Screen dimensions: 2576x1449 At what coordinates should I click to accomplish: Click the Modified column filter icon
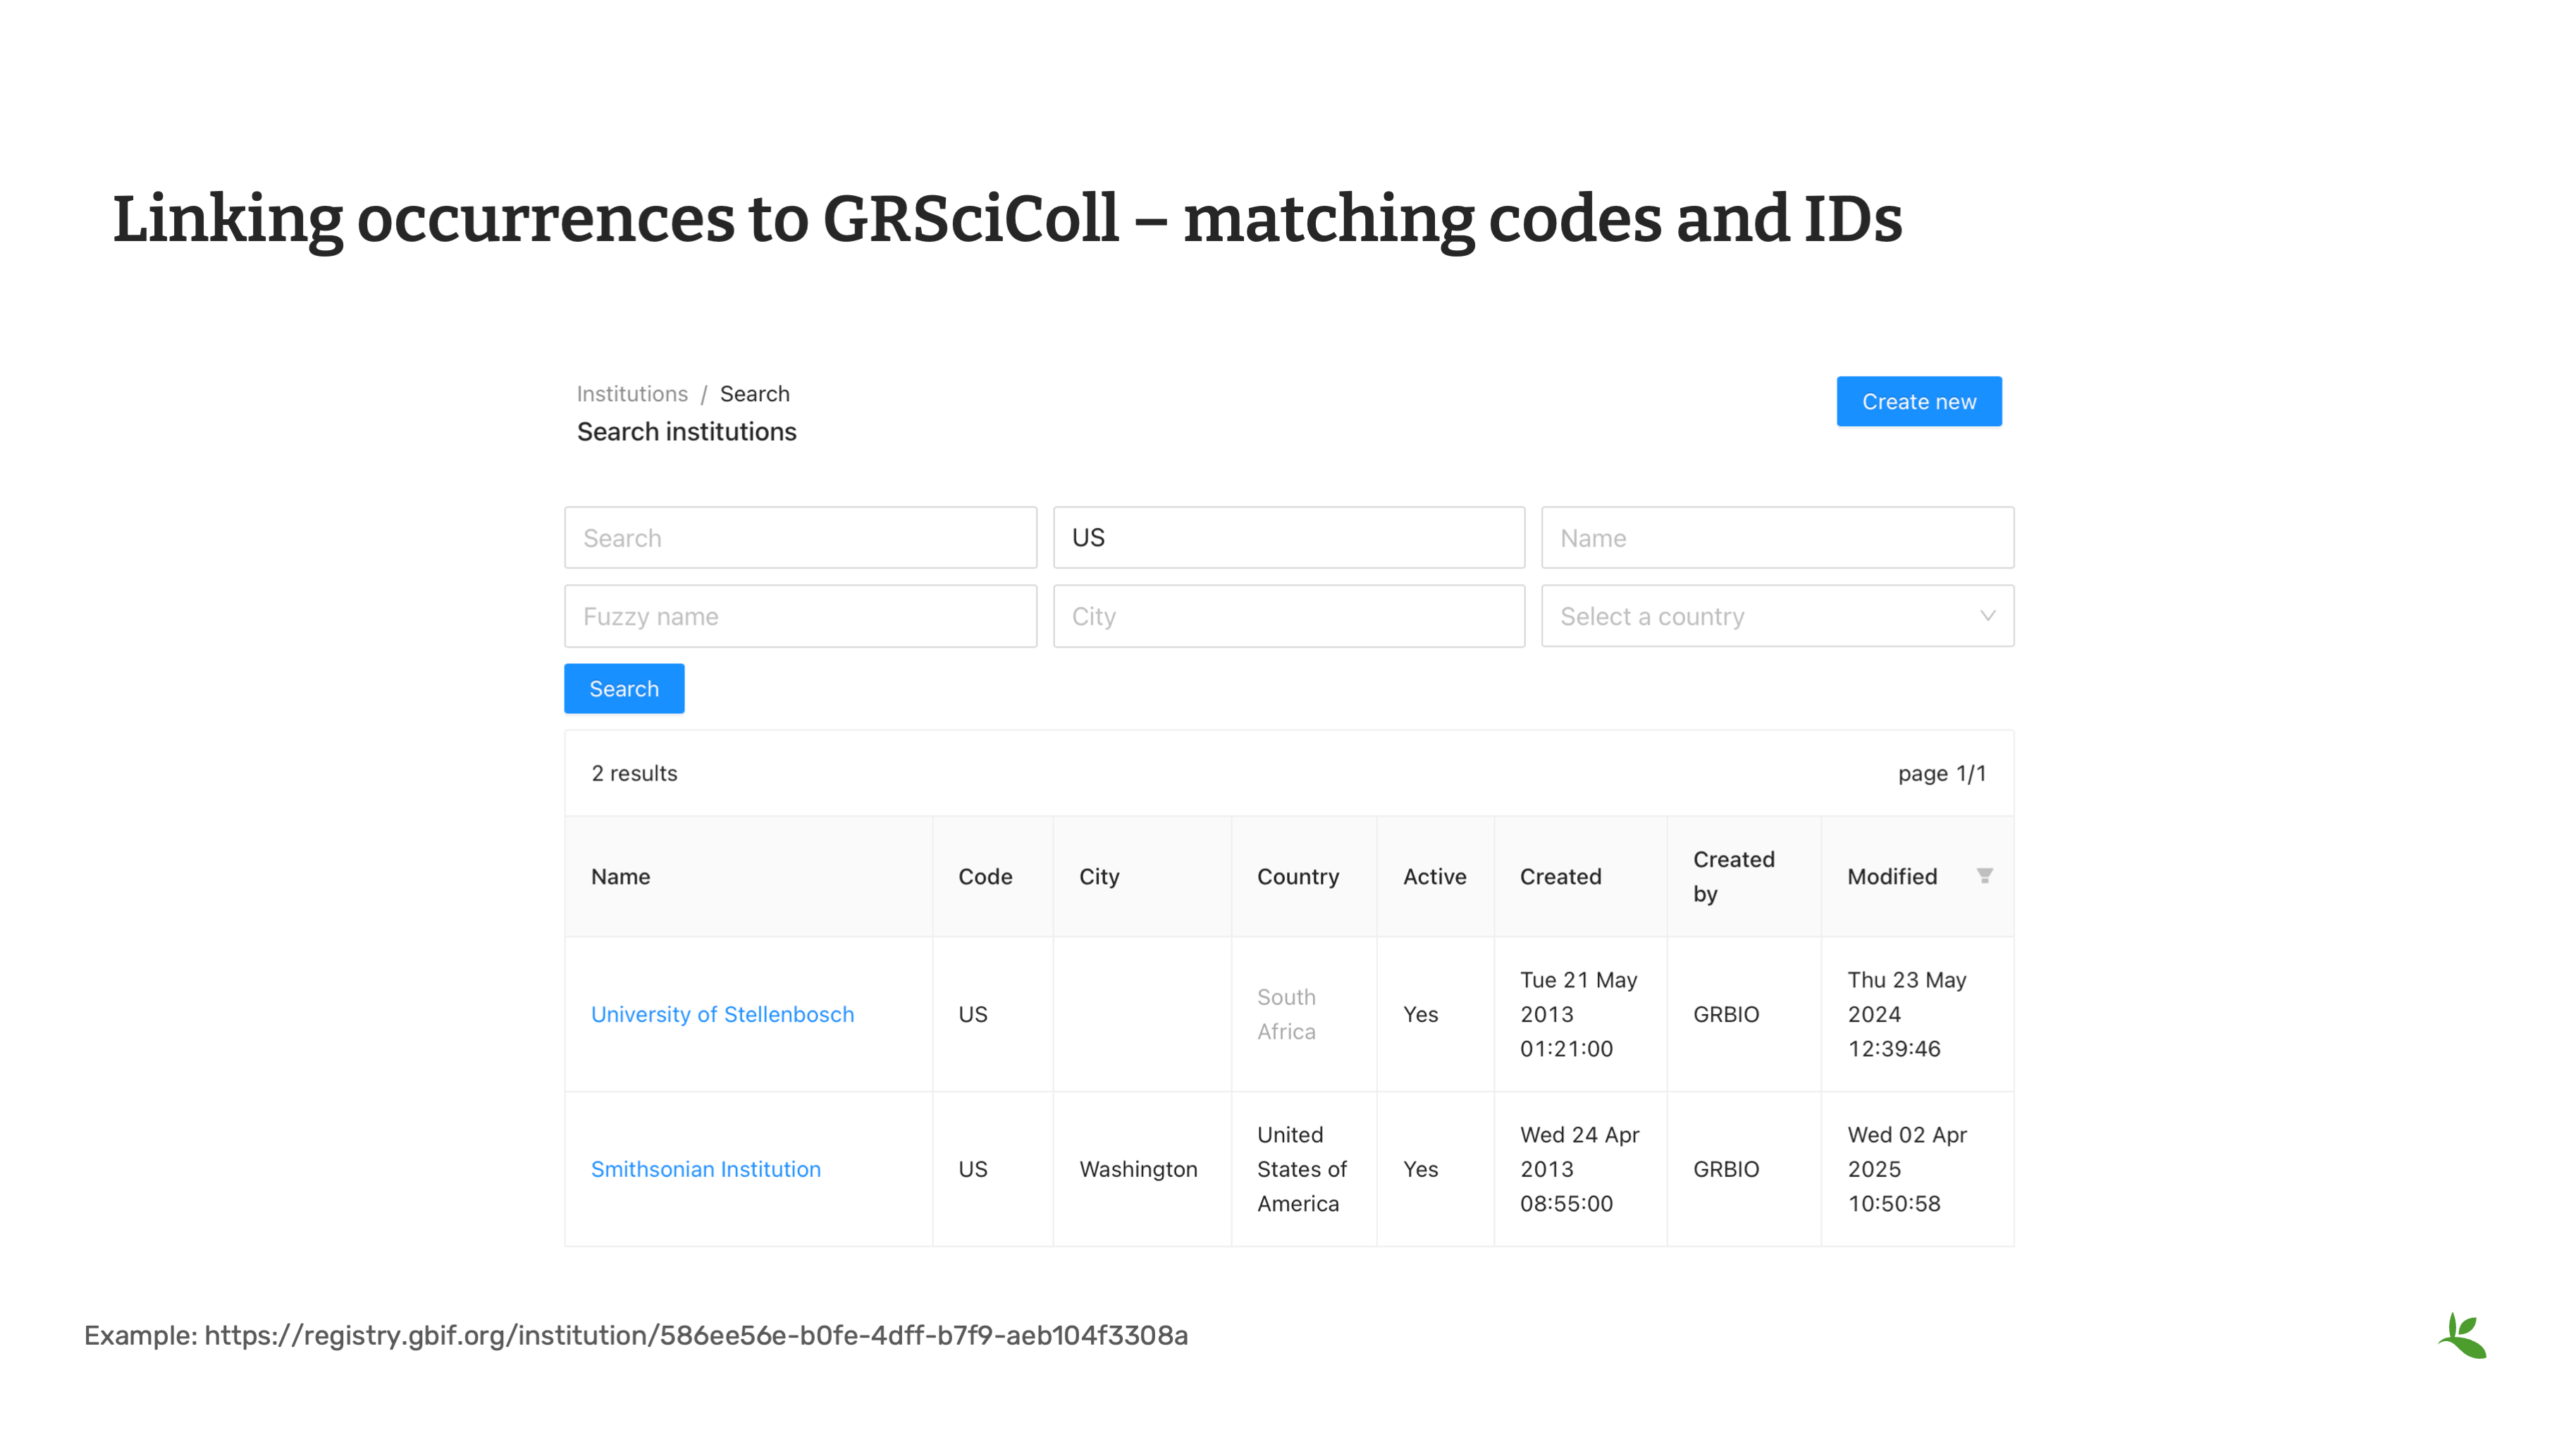1984,876
